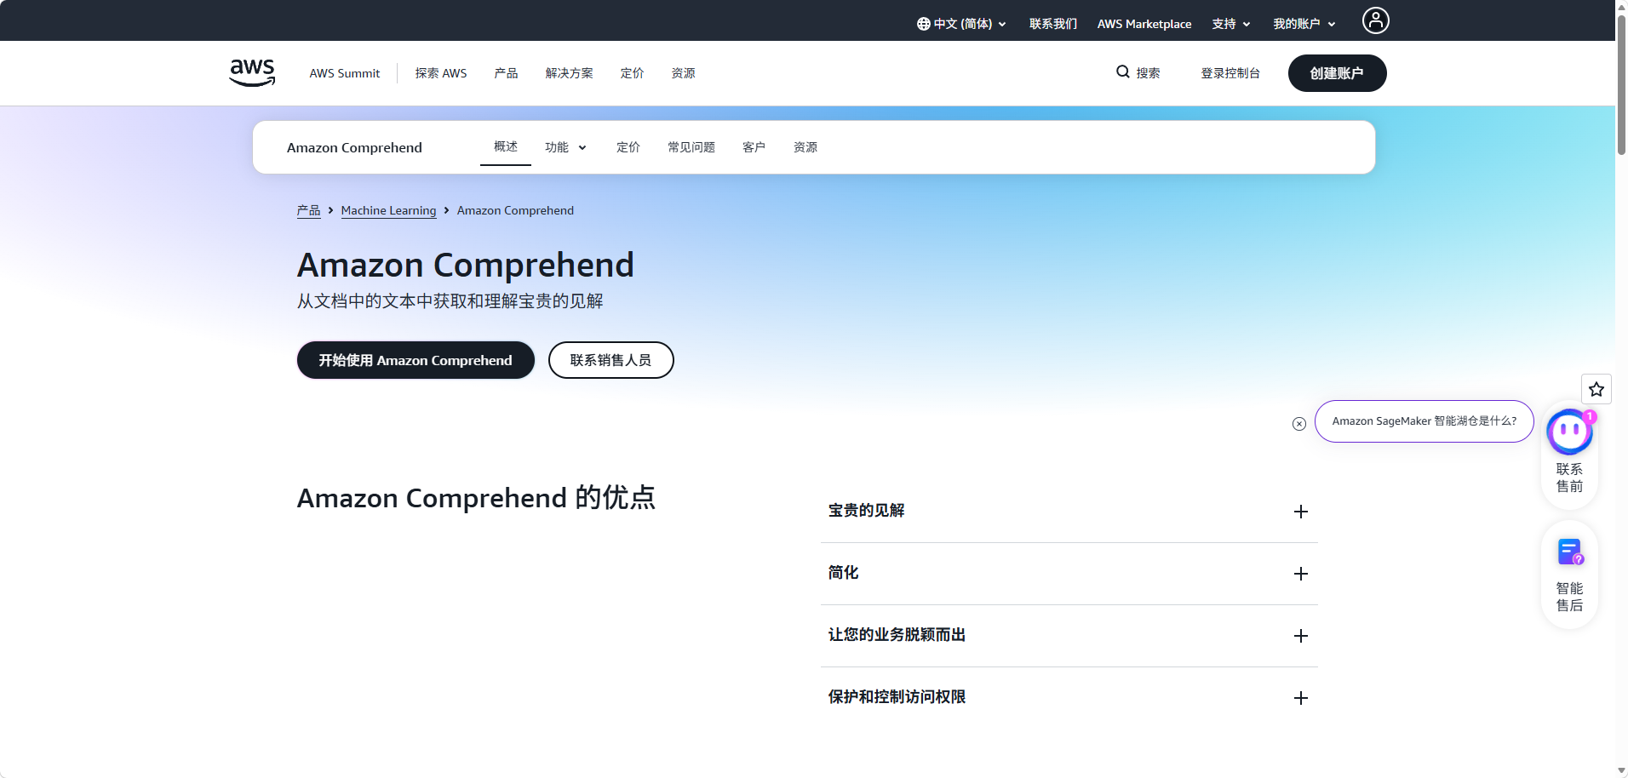Click 开始使用 Amazon Comprehend button
The height and width of the screenshot is (778, 1628).
pyautogui.click(x=416, y=360)
